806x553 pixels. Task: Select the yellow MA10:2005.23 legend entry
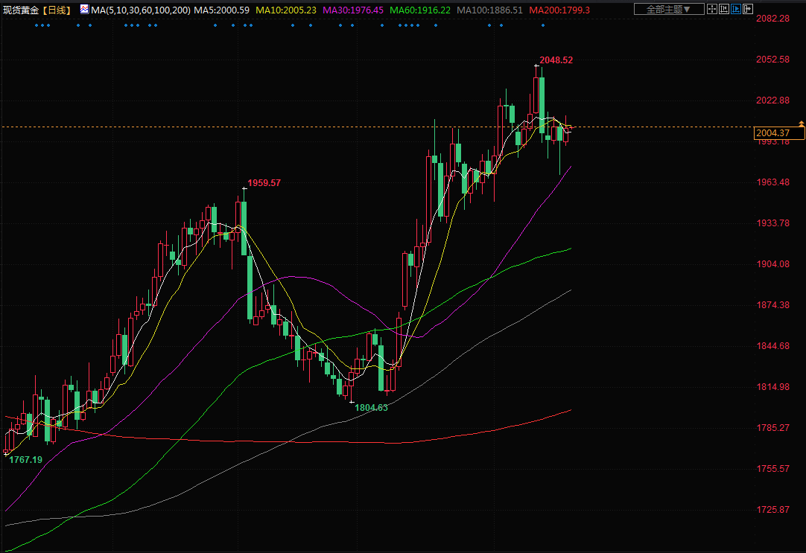click(x=287, y=10)
